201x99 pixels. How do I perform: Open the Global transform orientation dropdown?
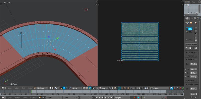pos(76,88)
